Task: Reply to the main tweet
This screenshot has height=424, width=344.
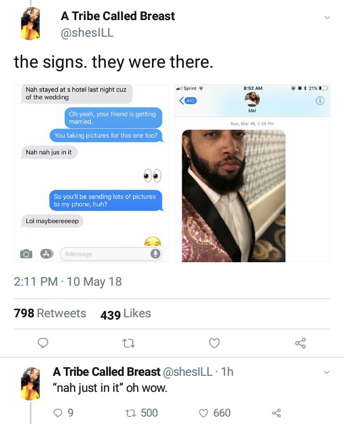Action: pos(42,343)
